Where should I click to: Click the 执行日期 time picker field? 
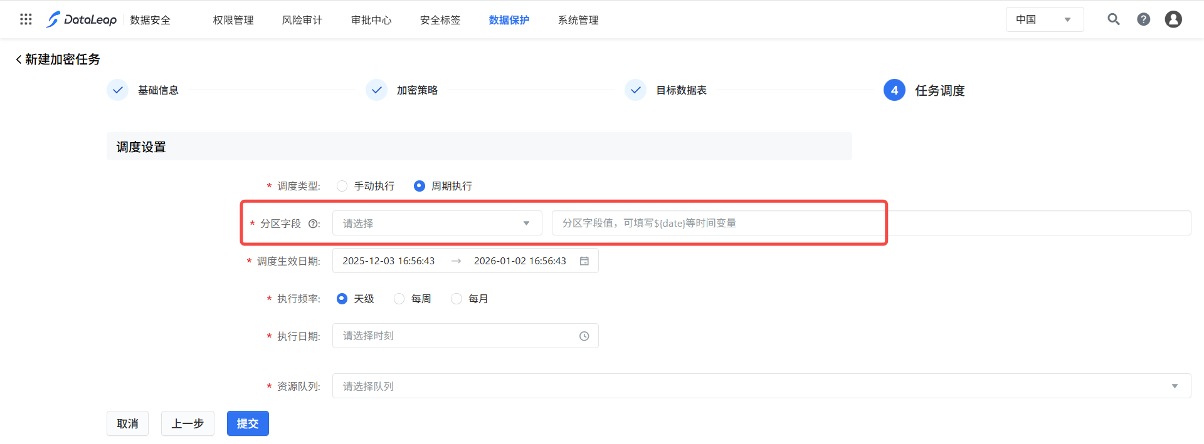pos(465,336)
